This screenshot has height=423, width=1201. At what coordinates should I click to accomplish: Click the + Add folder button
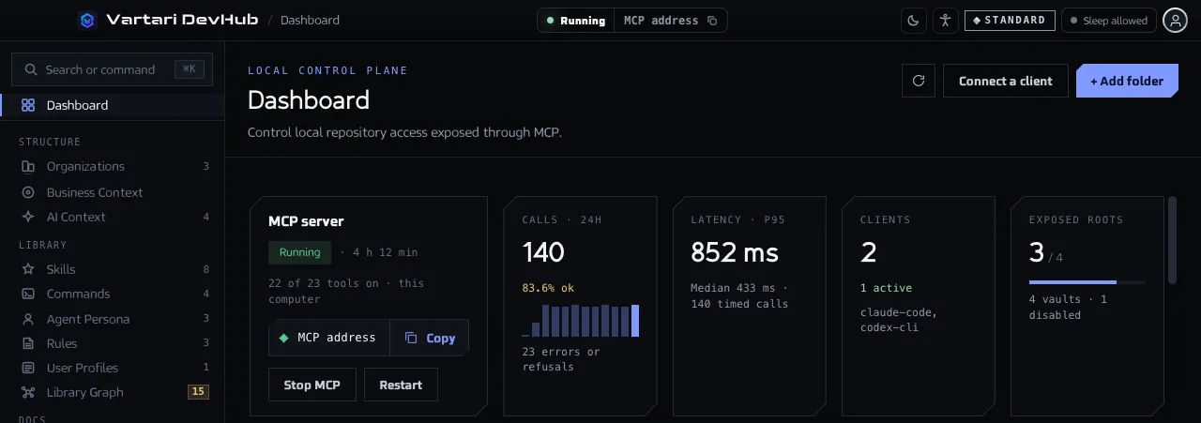tap(1127, 81)
